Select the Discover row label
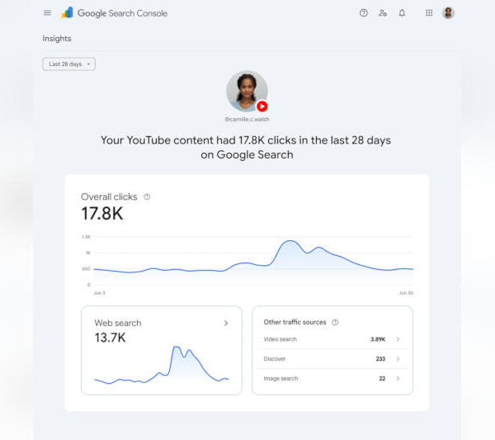The height and width of the screenshot is (440, 495). [275, 359]
